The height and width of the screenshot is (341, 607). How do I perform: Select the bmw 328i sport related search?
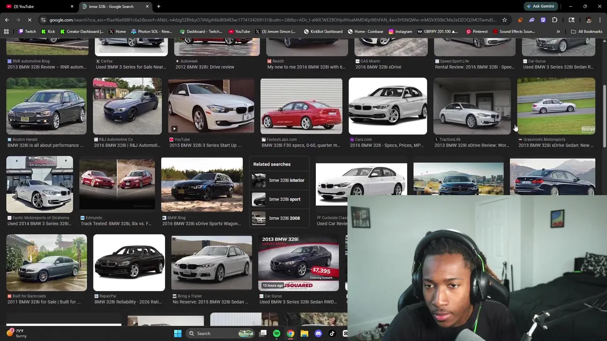pos(279,199)
